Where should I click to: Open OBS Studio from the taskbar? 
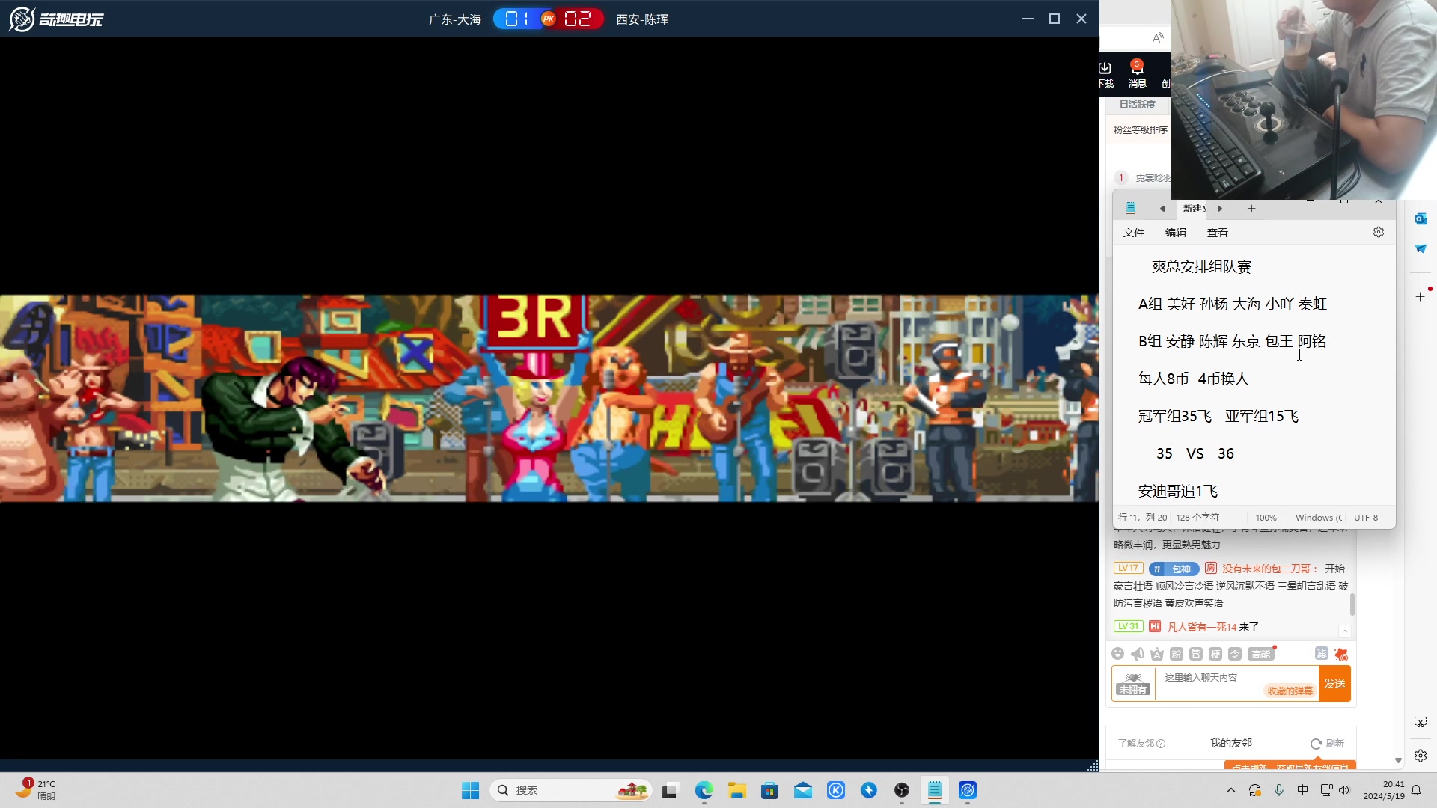point(902,790)
